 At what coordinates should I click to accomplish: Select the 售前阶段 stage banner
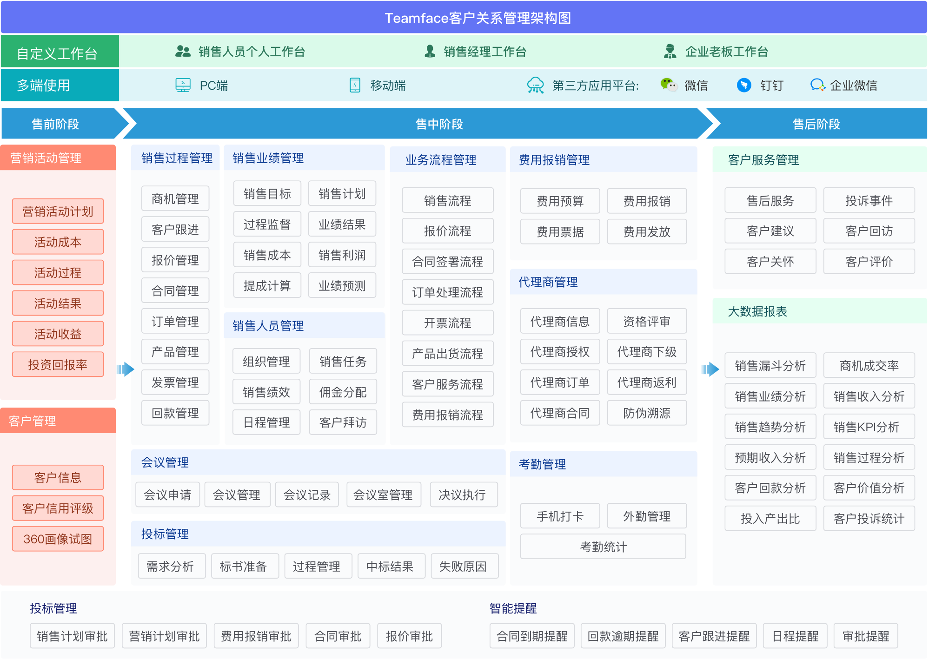click(x=56, y=124)
